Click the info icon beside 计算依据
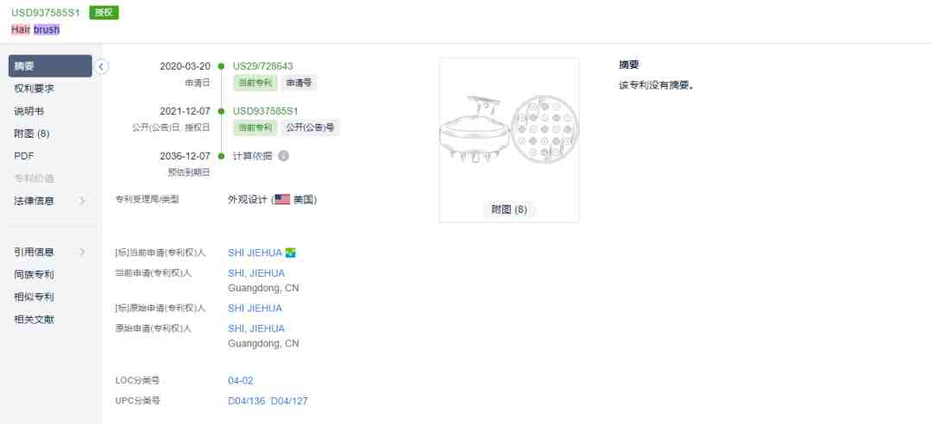Image resolution: width=932 pixels, height=424 pixels. coord(284,156)
